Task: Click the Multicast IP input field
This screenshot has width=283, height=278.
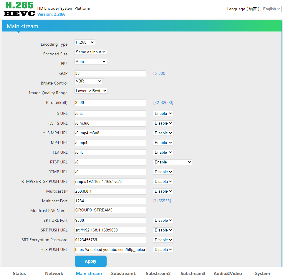Action: [110, 191]
